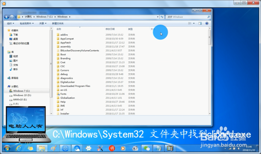This screenshot has height=154, width=261.
Task: Open 下载 in the navigation pane
Action: pyautogui.click(x=15, y=35)
